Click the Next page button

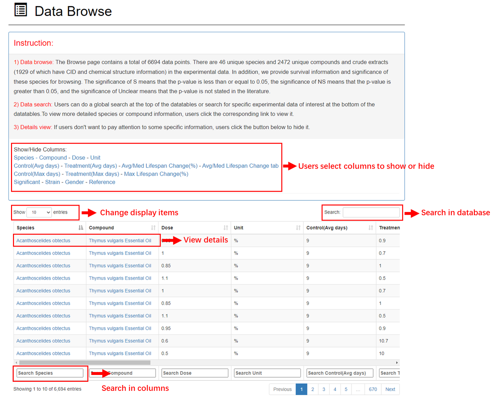pos(390,389)
